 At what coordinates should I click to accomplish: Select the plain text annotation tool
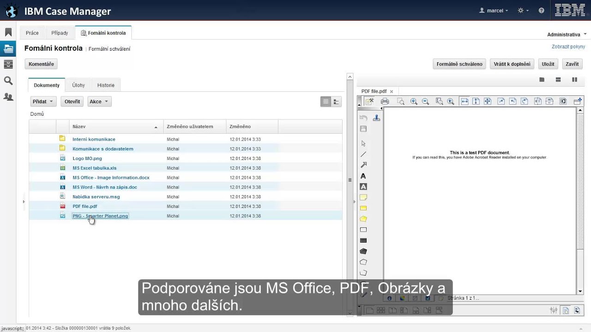[x=363, y=176]
